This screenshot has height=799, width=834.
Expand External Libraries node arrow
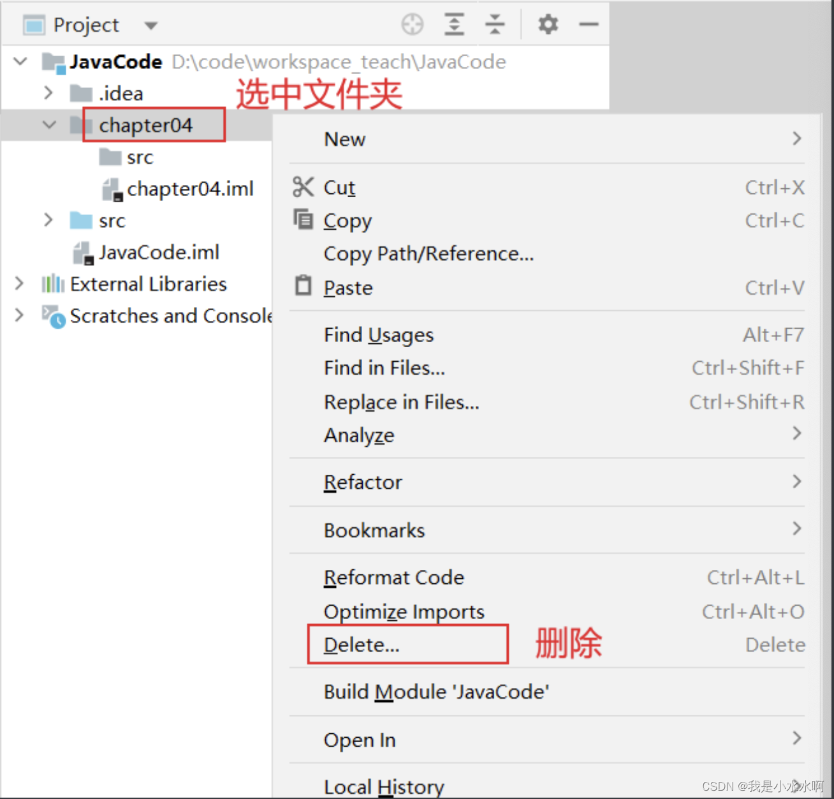point(20,283)
